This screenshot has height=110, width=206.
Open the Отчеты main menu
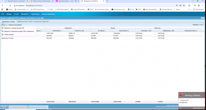pyautogui.click(x=16, y=14)
